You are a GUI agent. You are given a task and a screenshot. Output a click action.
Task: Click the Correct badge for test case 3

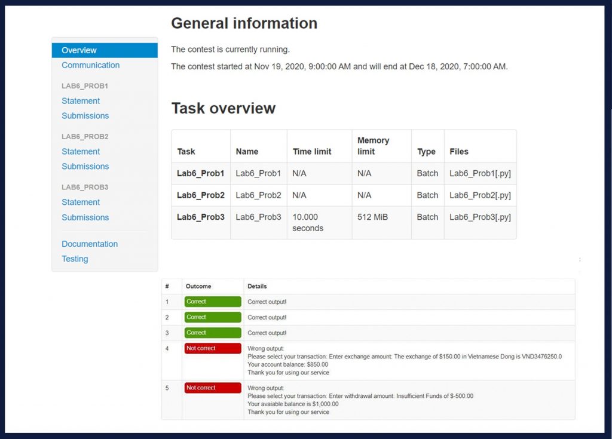[x=212, y=333]
